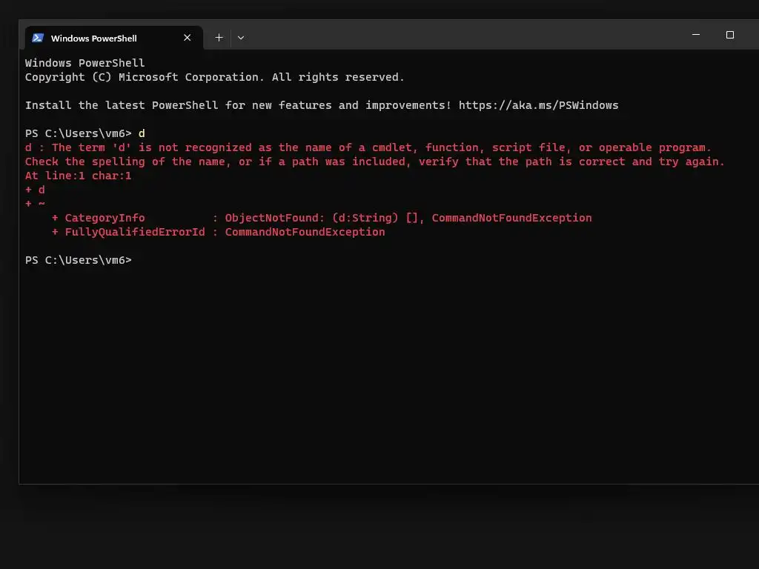Image resolution: width=759 pixels, height=569 pixels.
Task: Click the 'At line:1 char:1' error text
Action: coord(79,176)
